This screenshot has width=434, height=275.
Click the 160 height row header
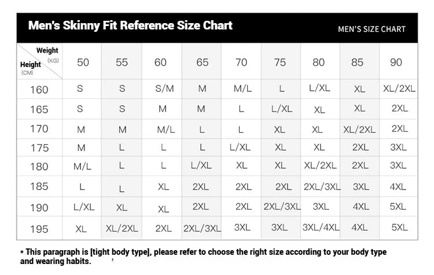click(39, 90)
